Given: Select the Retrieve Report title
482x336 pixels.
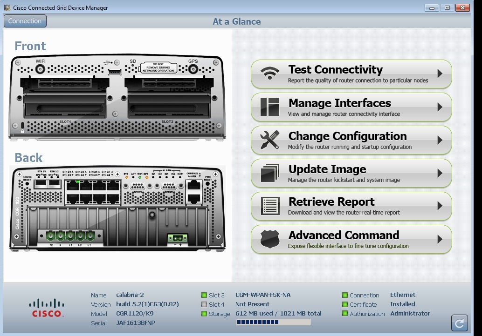Looking at the screenshot, I should (331, 202).
